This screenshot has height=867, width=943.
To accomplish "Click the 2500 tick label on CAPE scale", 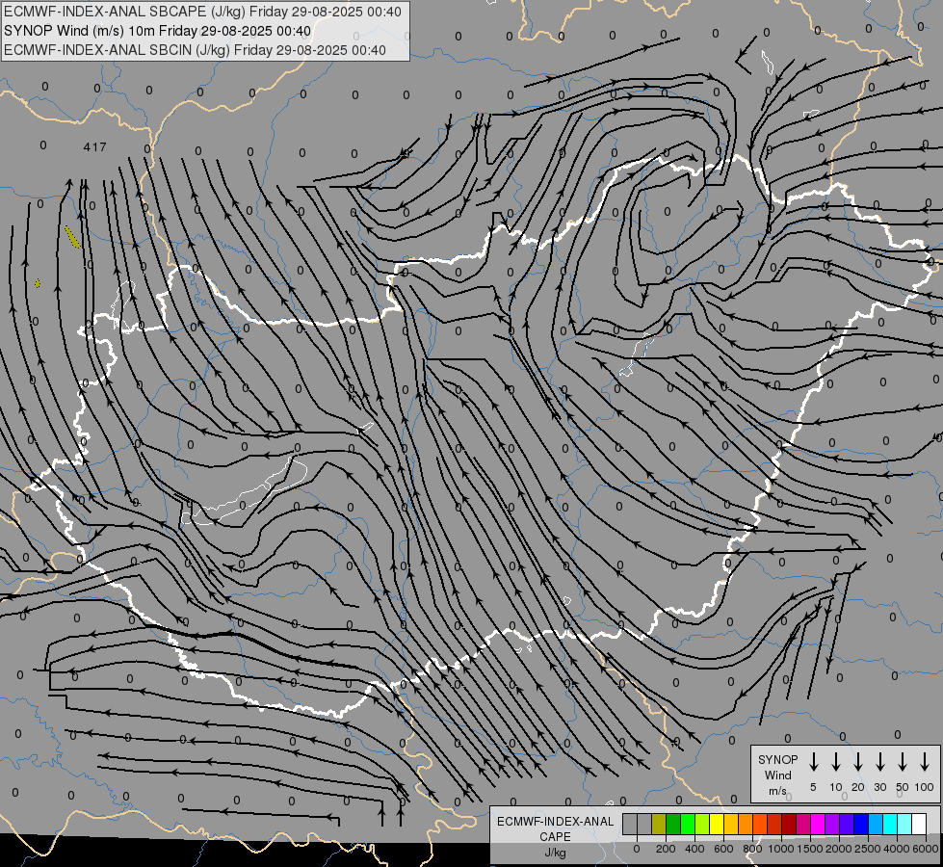I will (868, 849).
